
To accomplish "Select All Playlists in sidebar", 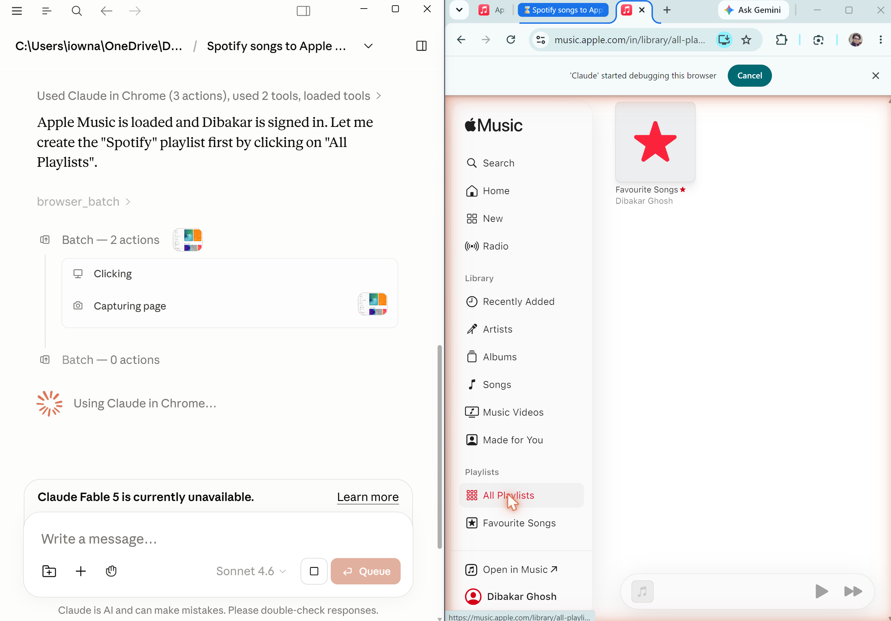I will pos(521,495).
